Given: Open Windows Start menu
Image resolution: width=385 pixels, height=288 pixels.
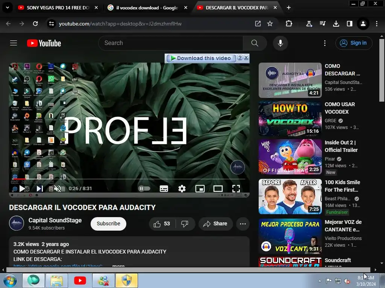Looking at the screenshot, I should (x=10, y=280).
